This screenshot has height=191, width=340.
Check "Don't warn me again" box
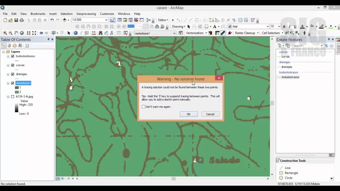pyautogui.click(x=143, y=107)
